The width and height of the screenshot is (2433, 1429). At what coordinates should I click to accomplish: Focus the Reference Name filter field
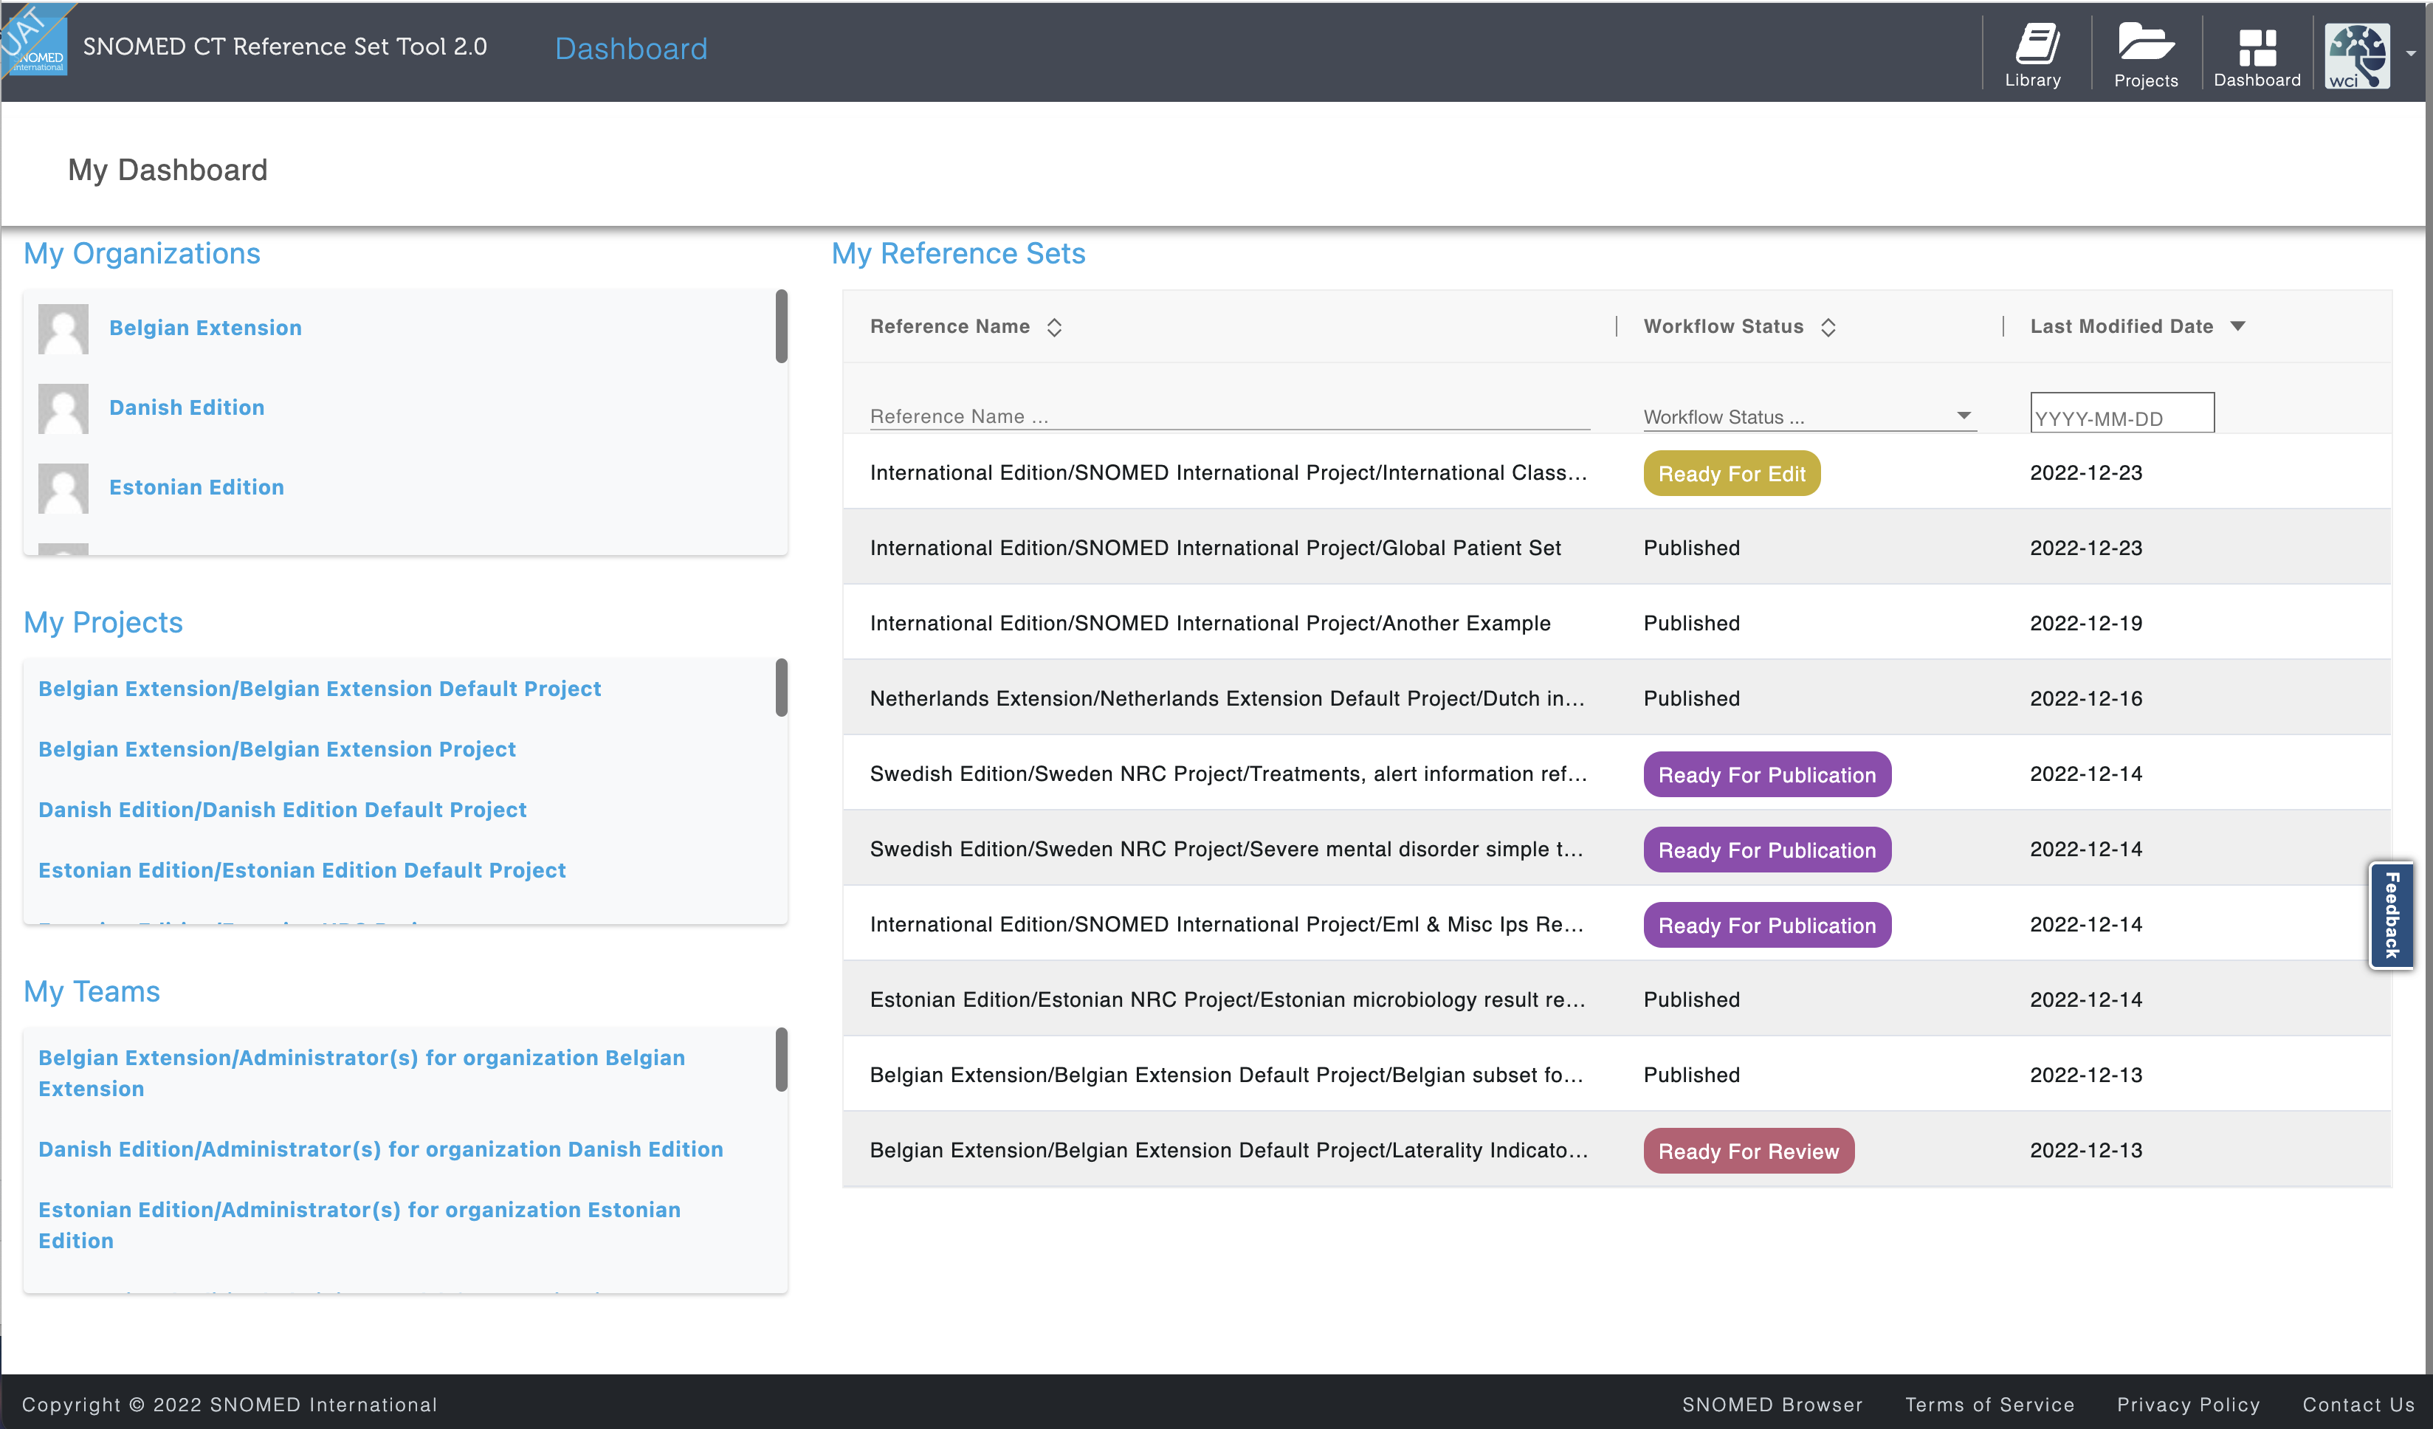tap(1229, 416)
